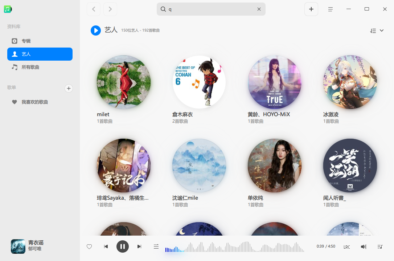
Task: Go to the previous track
Action: (106, 246)
